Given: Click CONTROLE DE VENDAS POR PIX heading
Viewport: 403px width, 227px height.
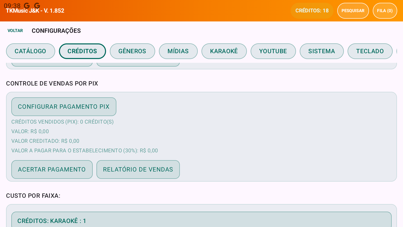Looking at the screenshot, I should coord(52,83).
